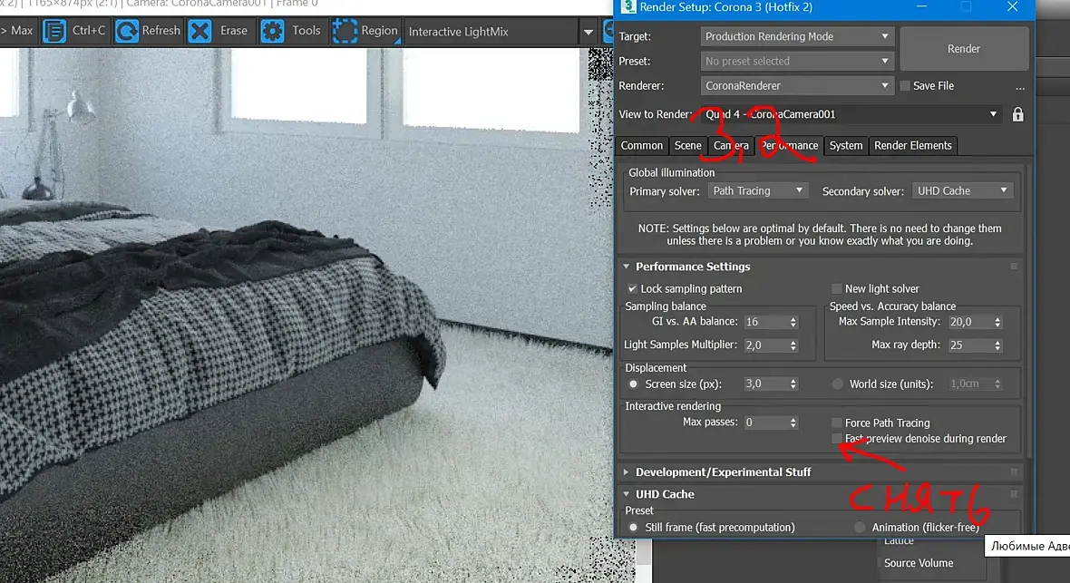Open the Target dropdown (Production Rendering Mode)

796,36
